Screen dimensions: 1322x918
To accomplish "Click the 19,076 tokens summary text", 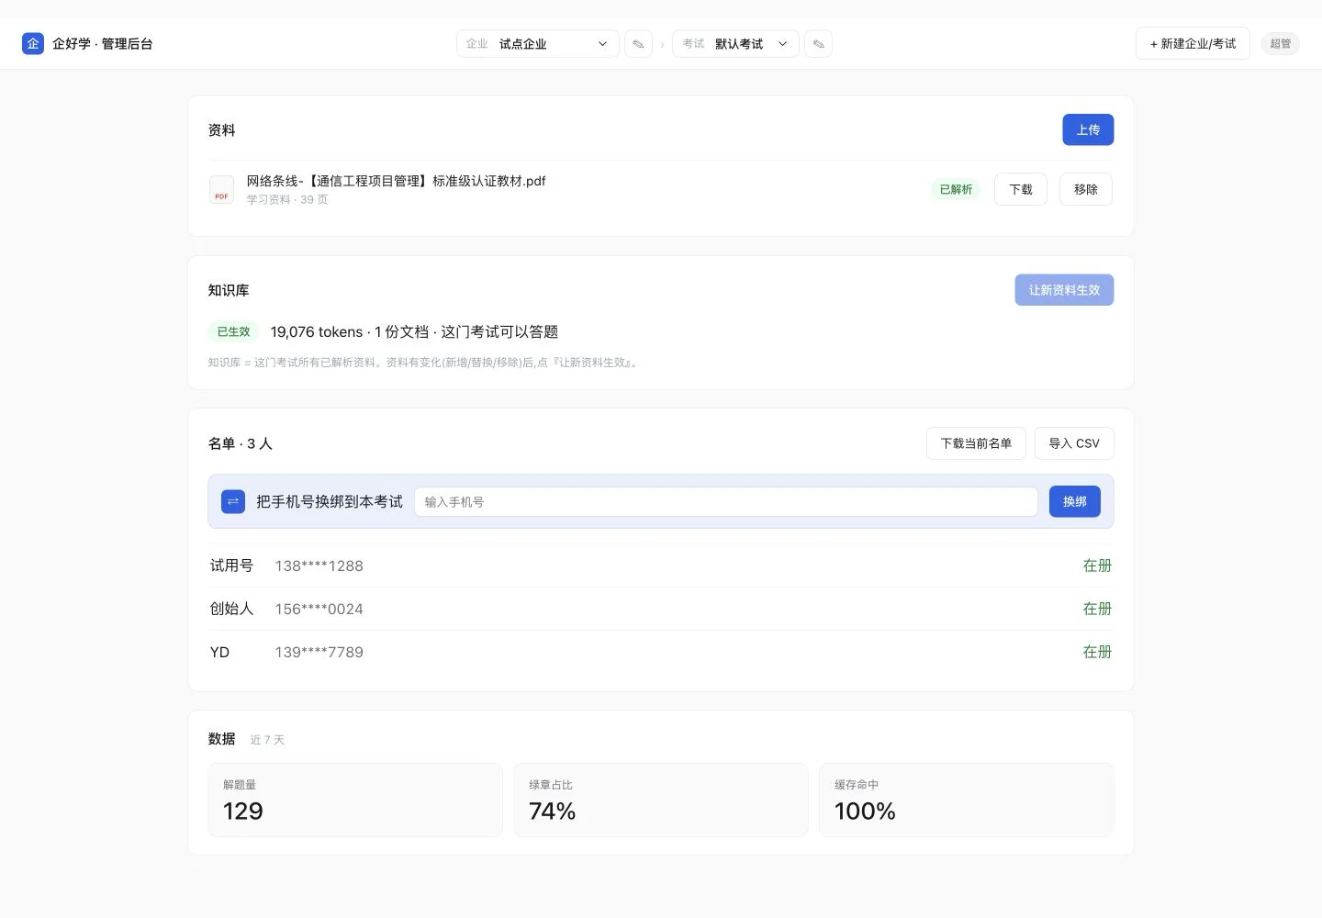I will (414, 331).
